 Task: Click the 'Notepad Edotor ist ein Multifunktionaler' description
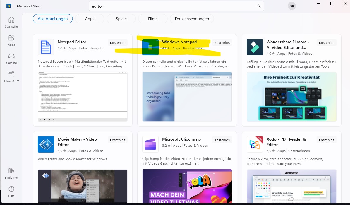click(82, 64)
